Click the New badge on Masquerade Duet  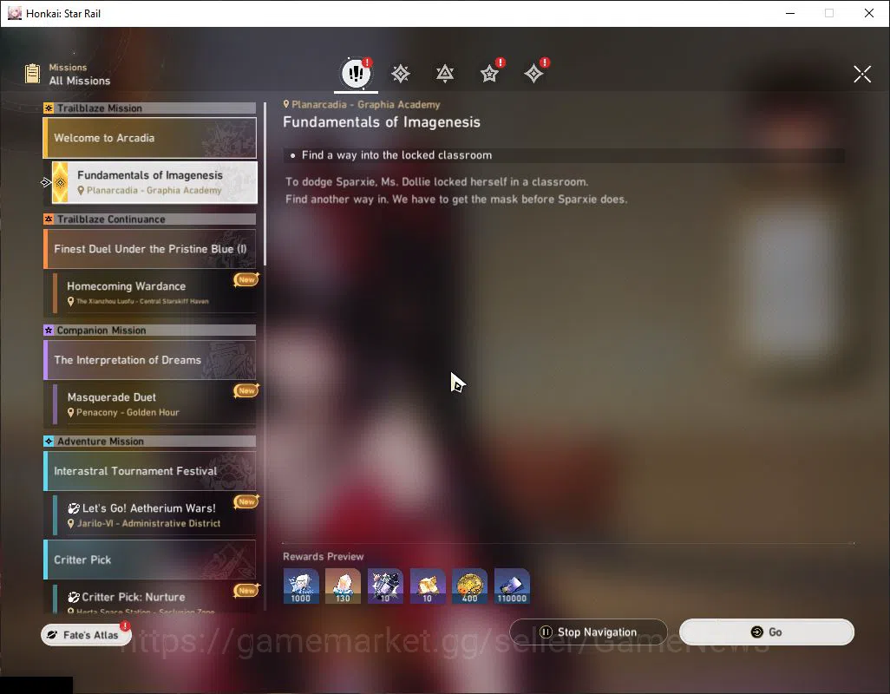[x=246, y=390]
